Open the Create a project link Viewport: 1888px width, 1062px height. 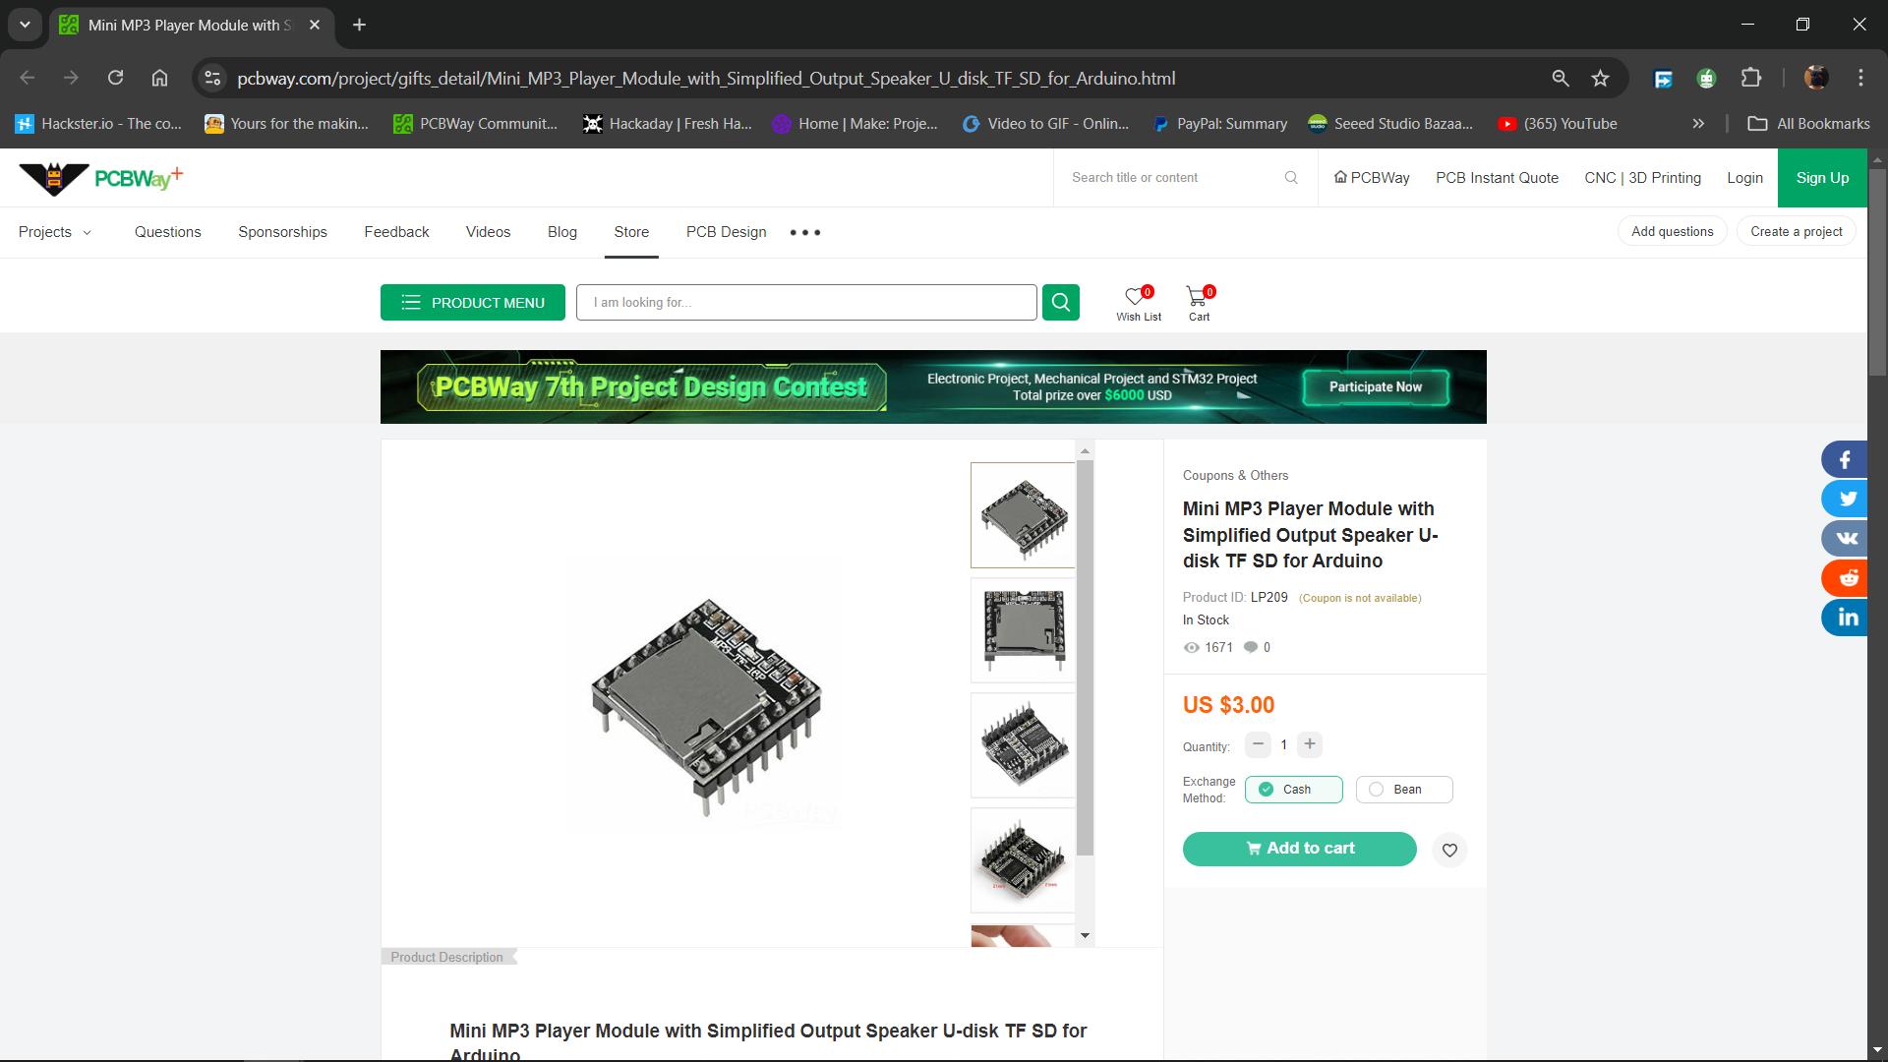point(1797,232)
